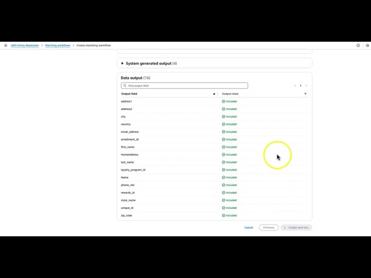Go to next page of data output

click(x=306, y=86)
